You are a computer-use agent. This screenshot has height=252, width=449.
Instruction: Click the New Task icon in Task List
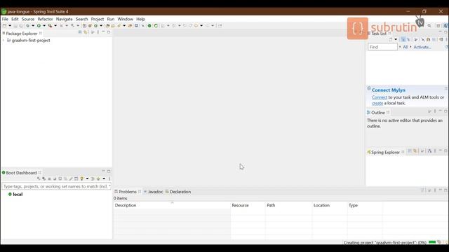tap(390, 39)
